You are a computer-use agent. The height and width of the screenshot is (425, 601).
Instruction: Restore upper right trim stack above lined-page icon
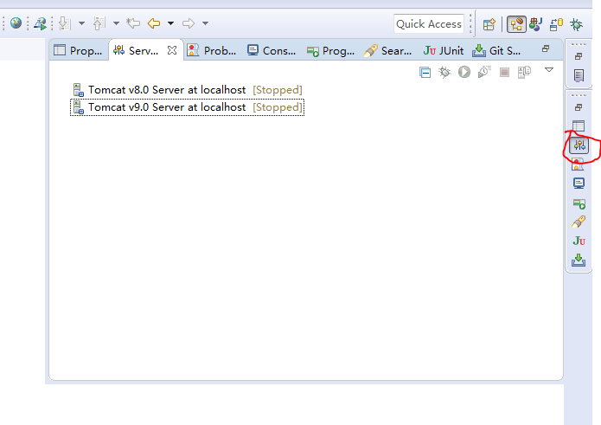tap(579, 56)
